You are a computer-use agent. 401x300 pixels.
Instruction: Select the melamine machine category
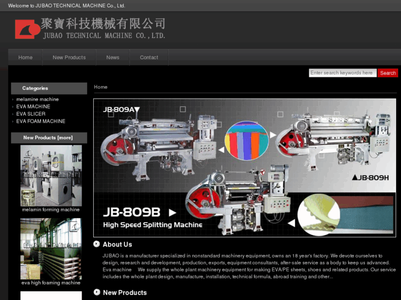pyautogui.click(x=38, y=99)
